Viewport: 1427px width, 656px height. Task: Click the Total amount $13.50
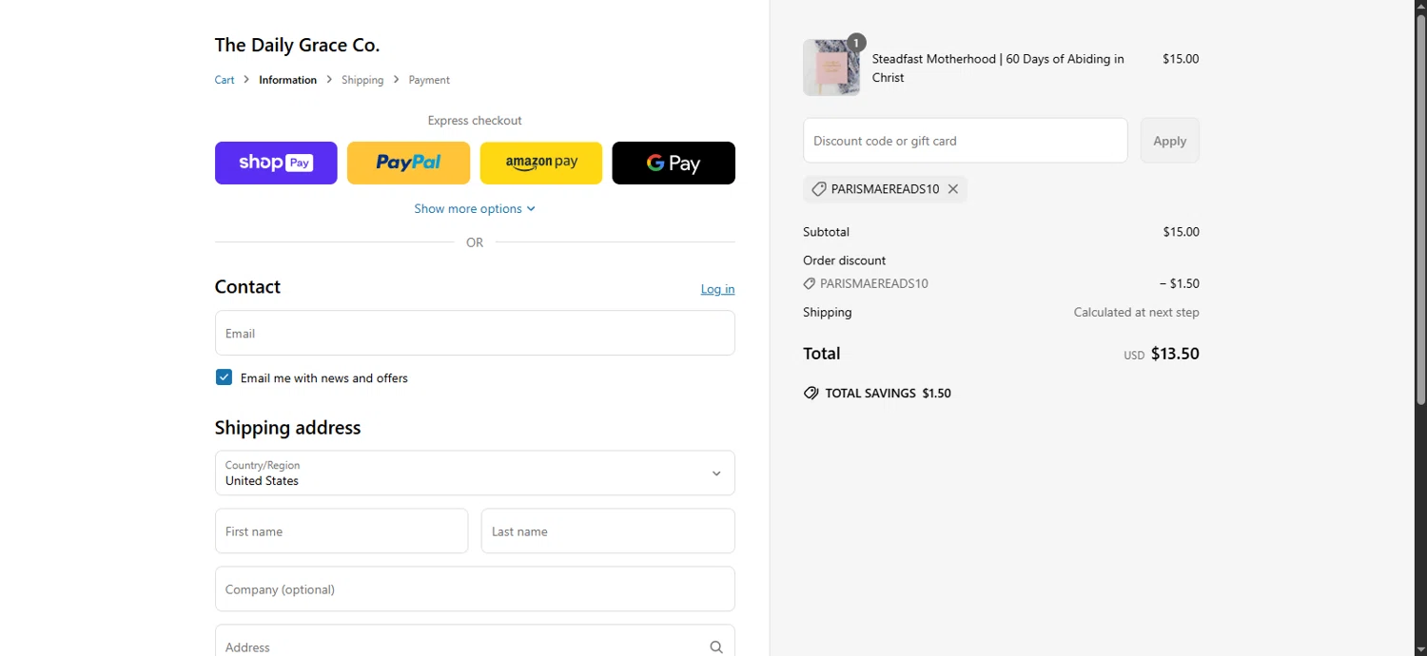(x=1175, y=354)
